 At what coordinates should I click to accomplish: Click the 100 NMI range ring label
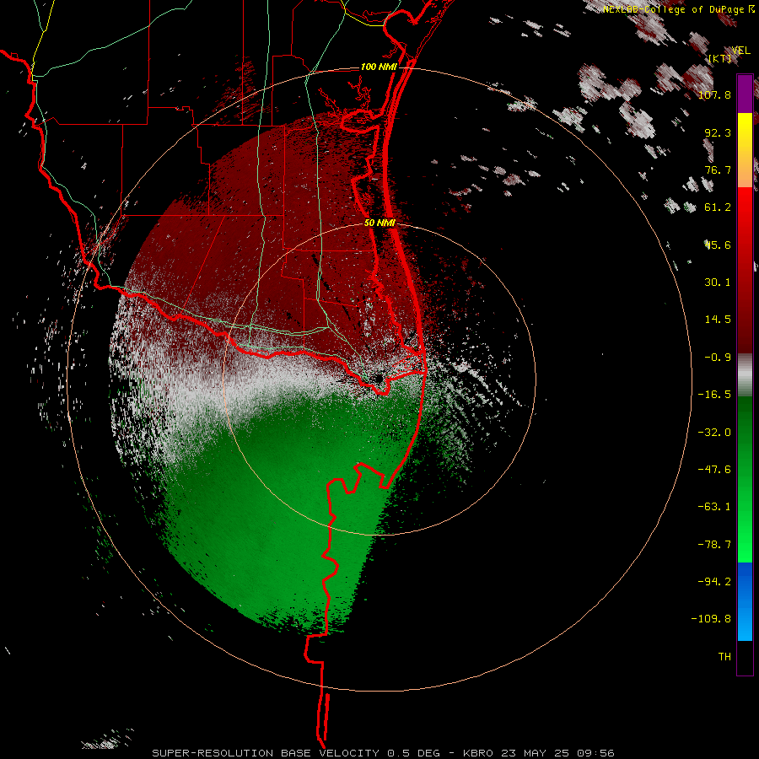pyautogui.click(x=379, y=67)
